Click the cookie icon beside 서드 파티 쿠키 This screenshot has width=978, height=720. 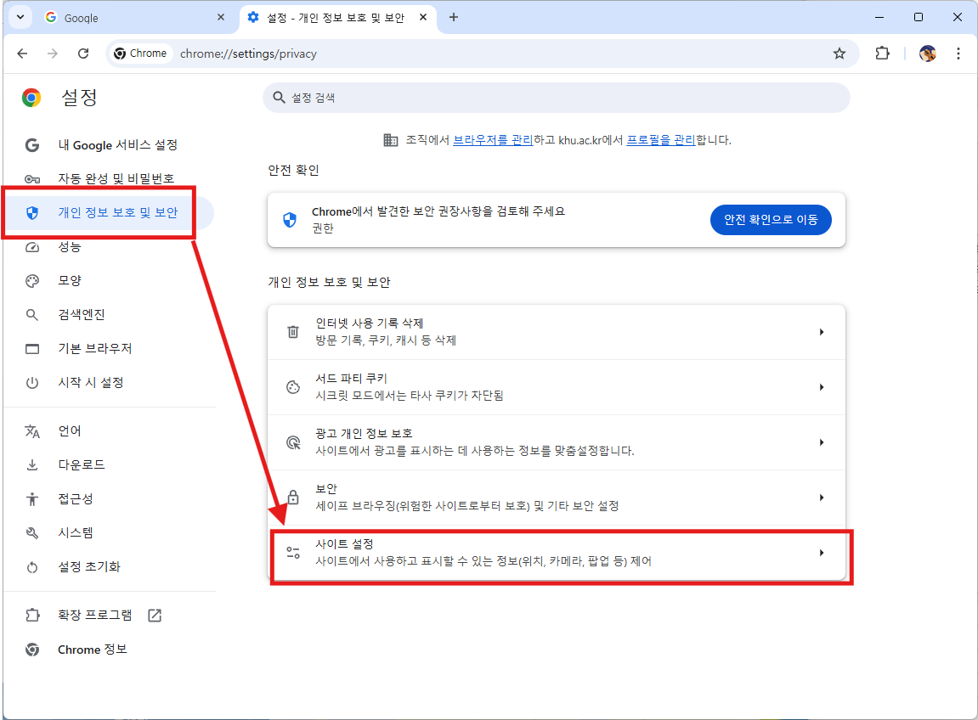click(x=293, y=387)
